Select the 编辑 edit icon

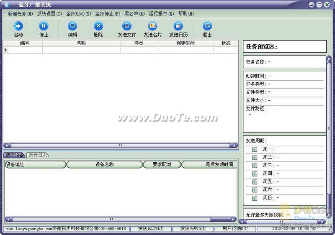[72, 26]
